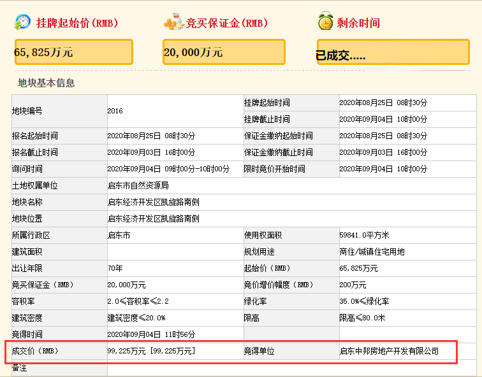Screen dimensions: 482x377
Task: Click the 地块基本信息 section title
Action: [47, 83]
